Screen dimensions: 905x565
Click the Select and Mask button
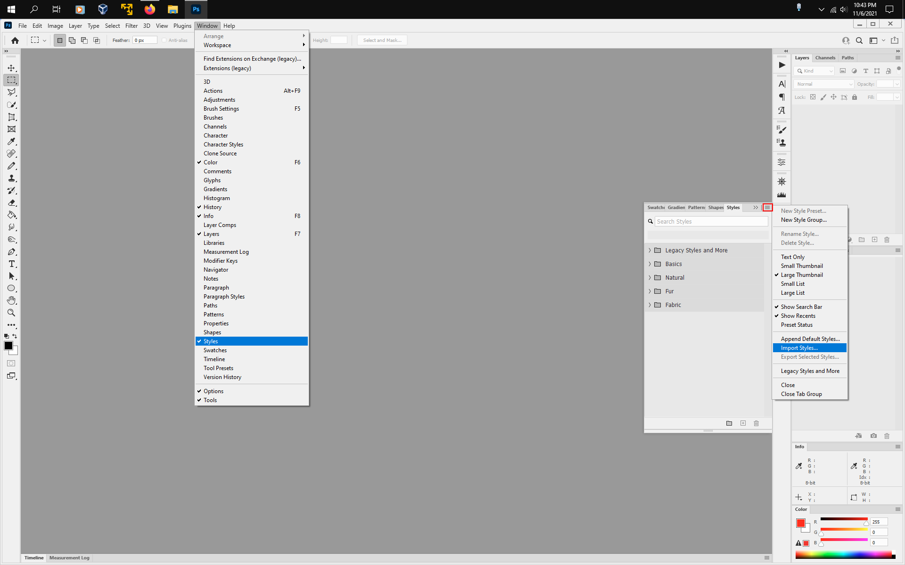pos(382,40)
